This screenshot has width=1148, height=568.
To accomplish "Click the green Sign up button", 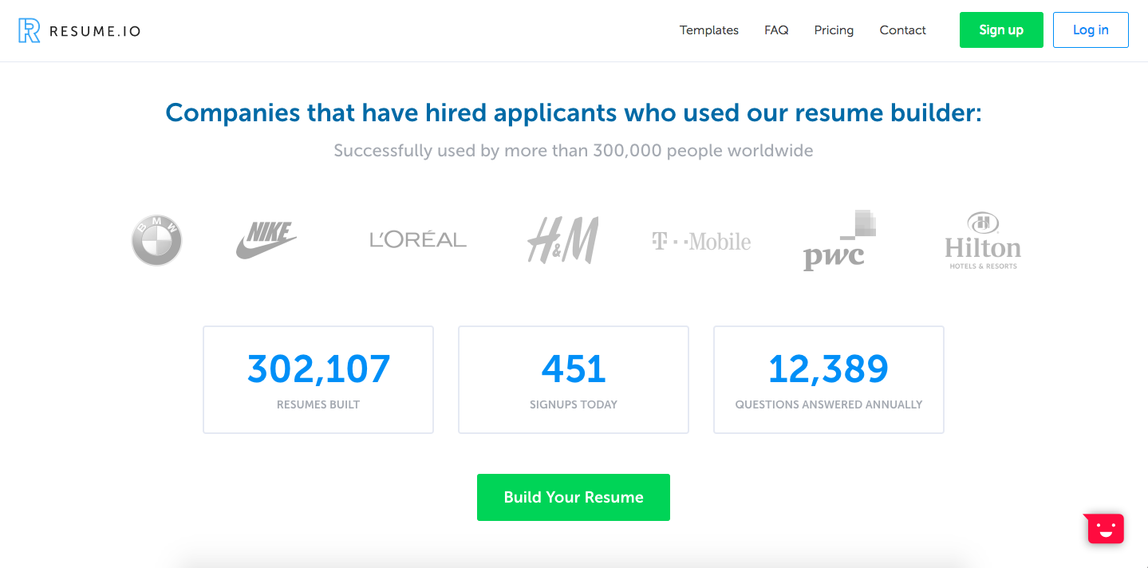I will pos(1001,30).
